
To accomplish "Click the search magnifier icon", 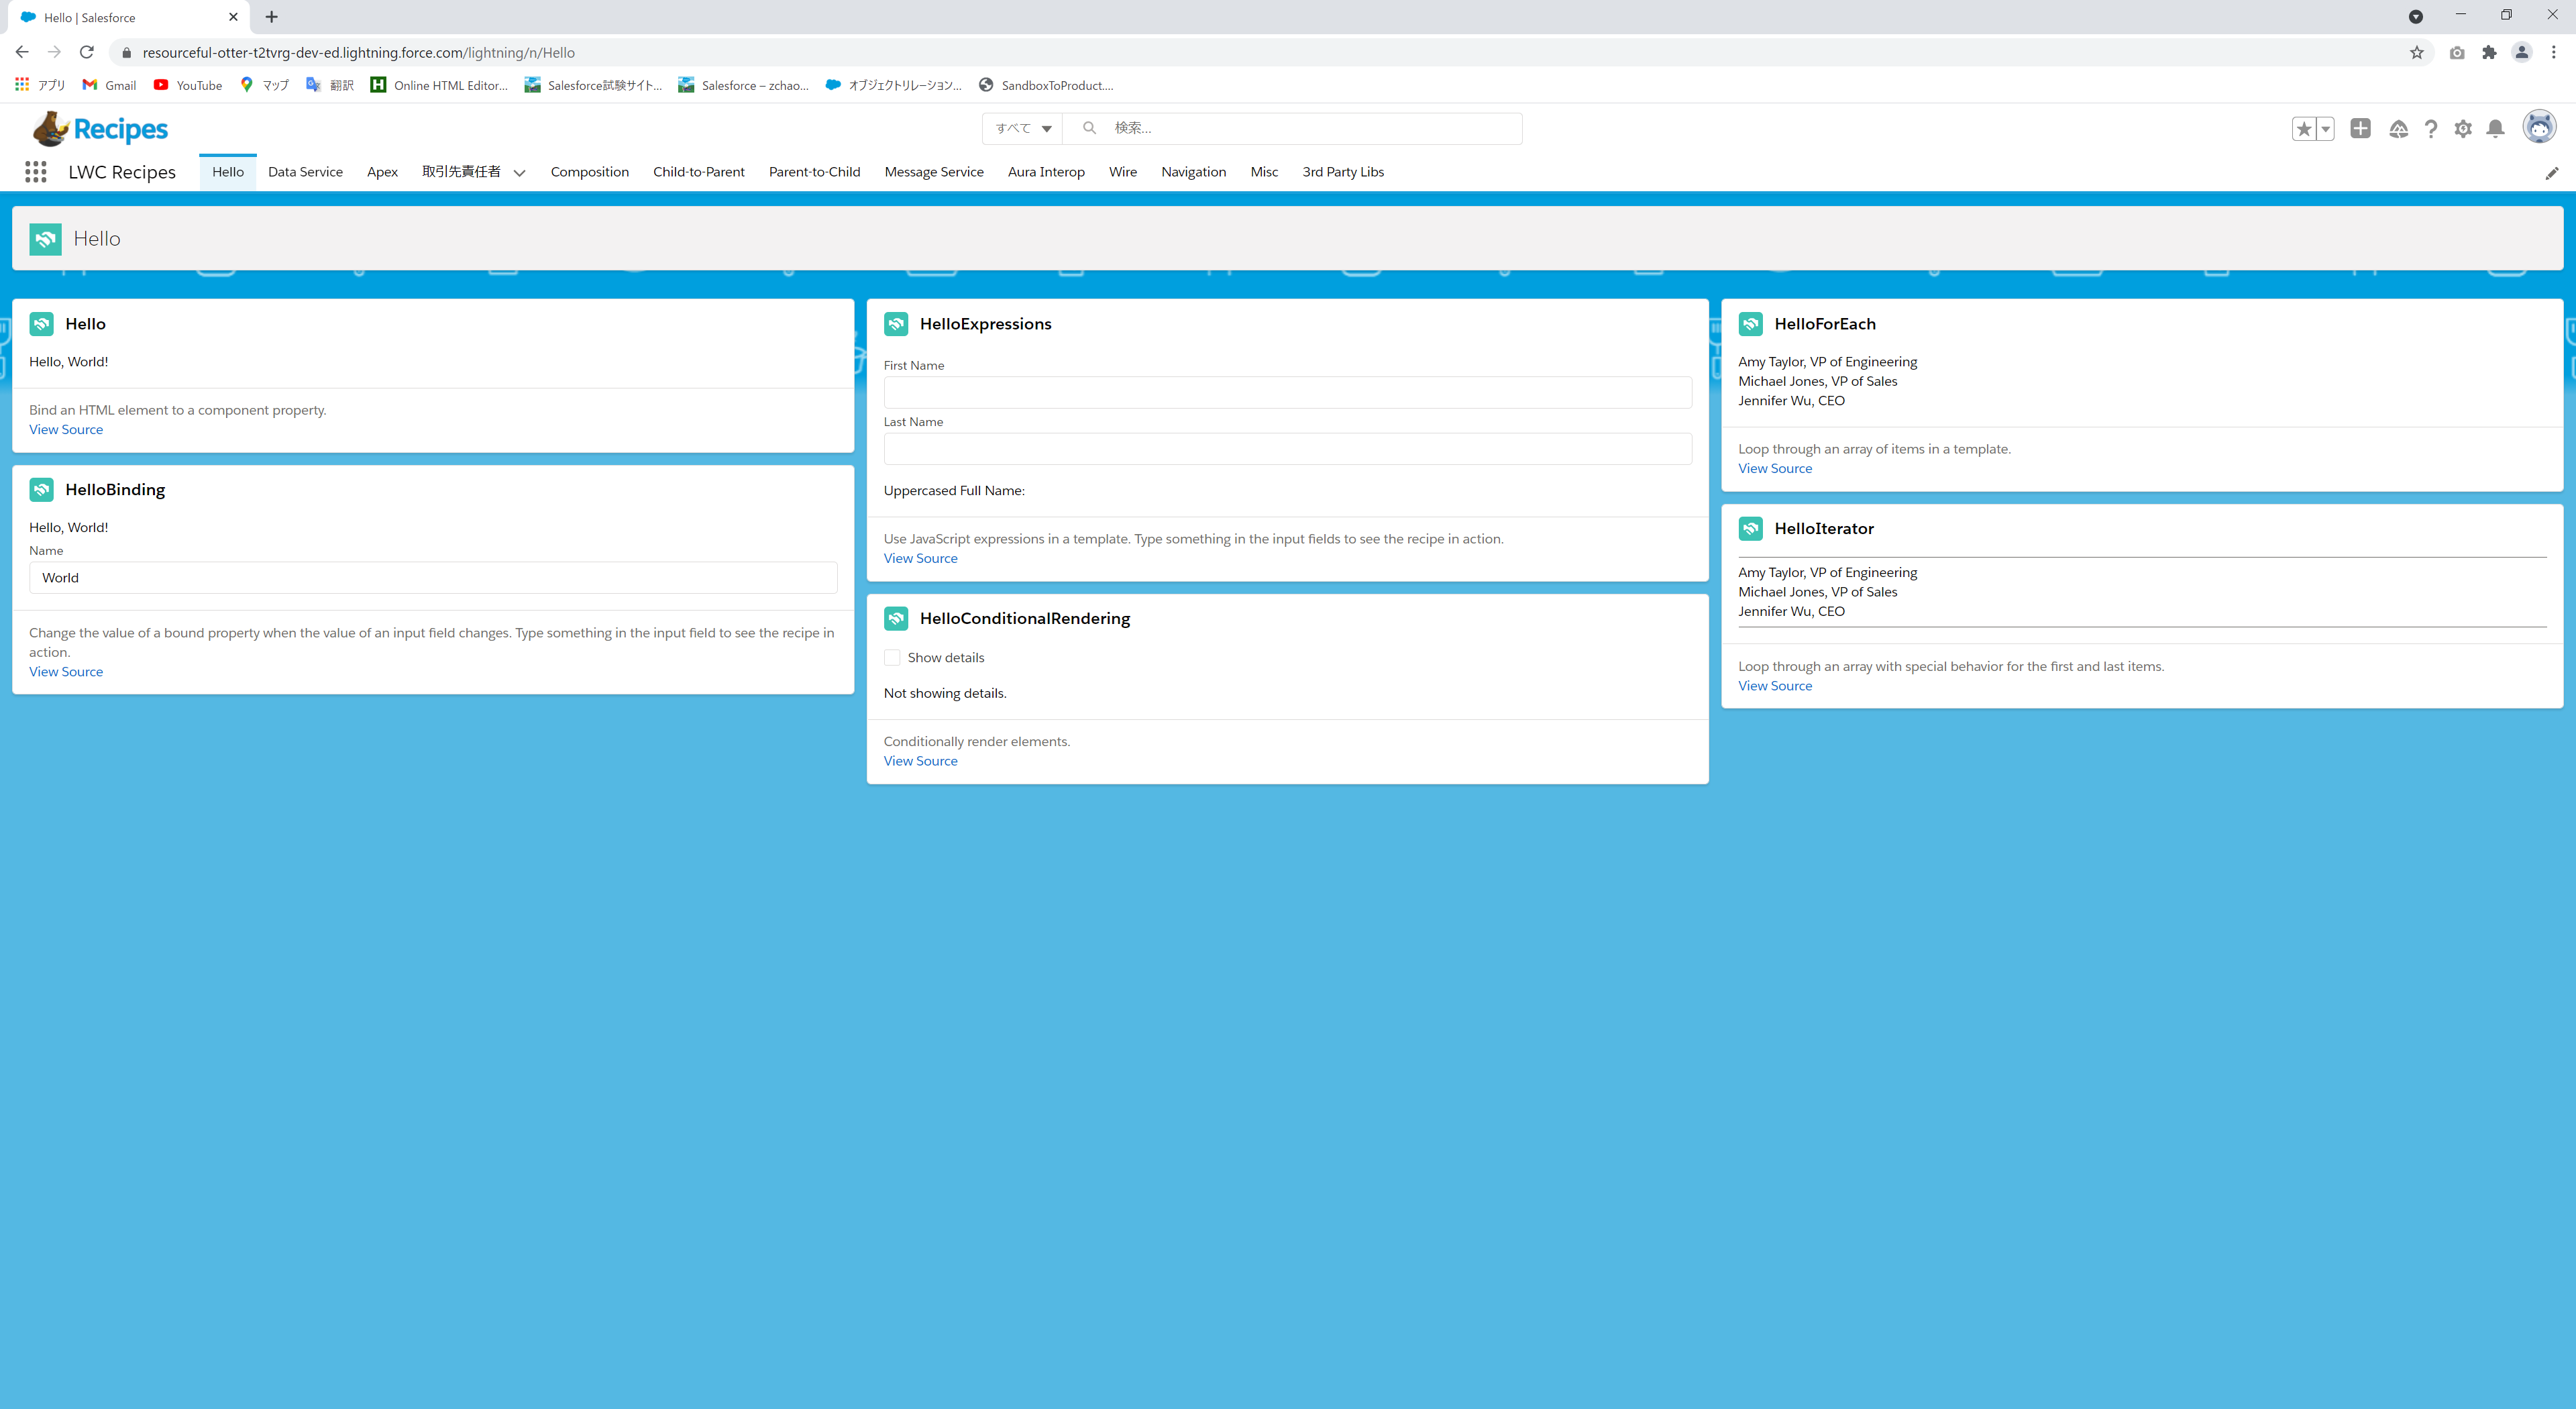I will [x=1090, y=128].
